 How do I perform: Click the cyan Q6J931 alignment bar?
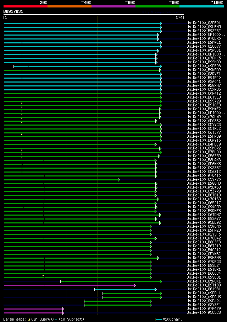point(125,289)
